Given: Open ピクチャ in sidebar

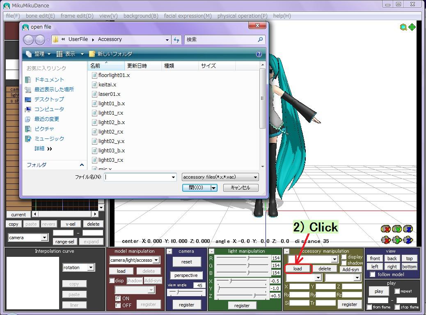Looking at the screenshot, I should (40, 129).
